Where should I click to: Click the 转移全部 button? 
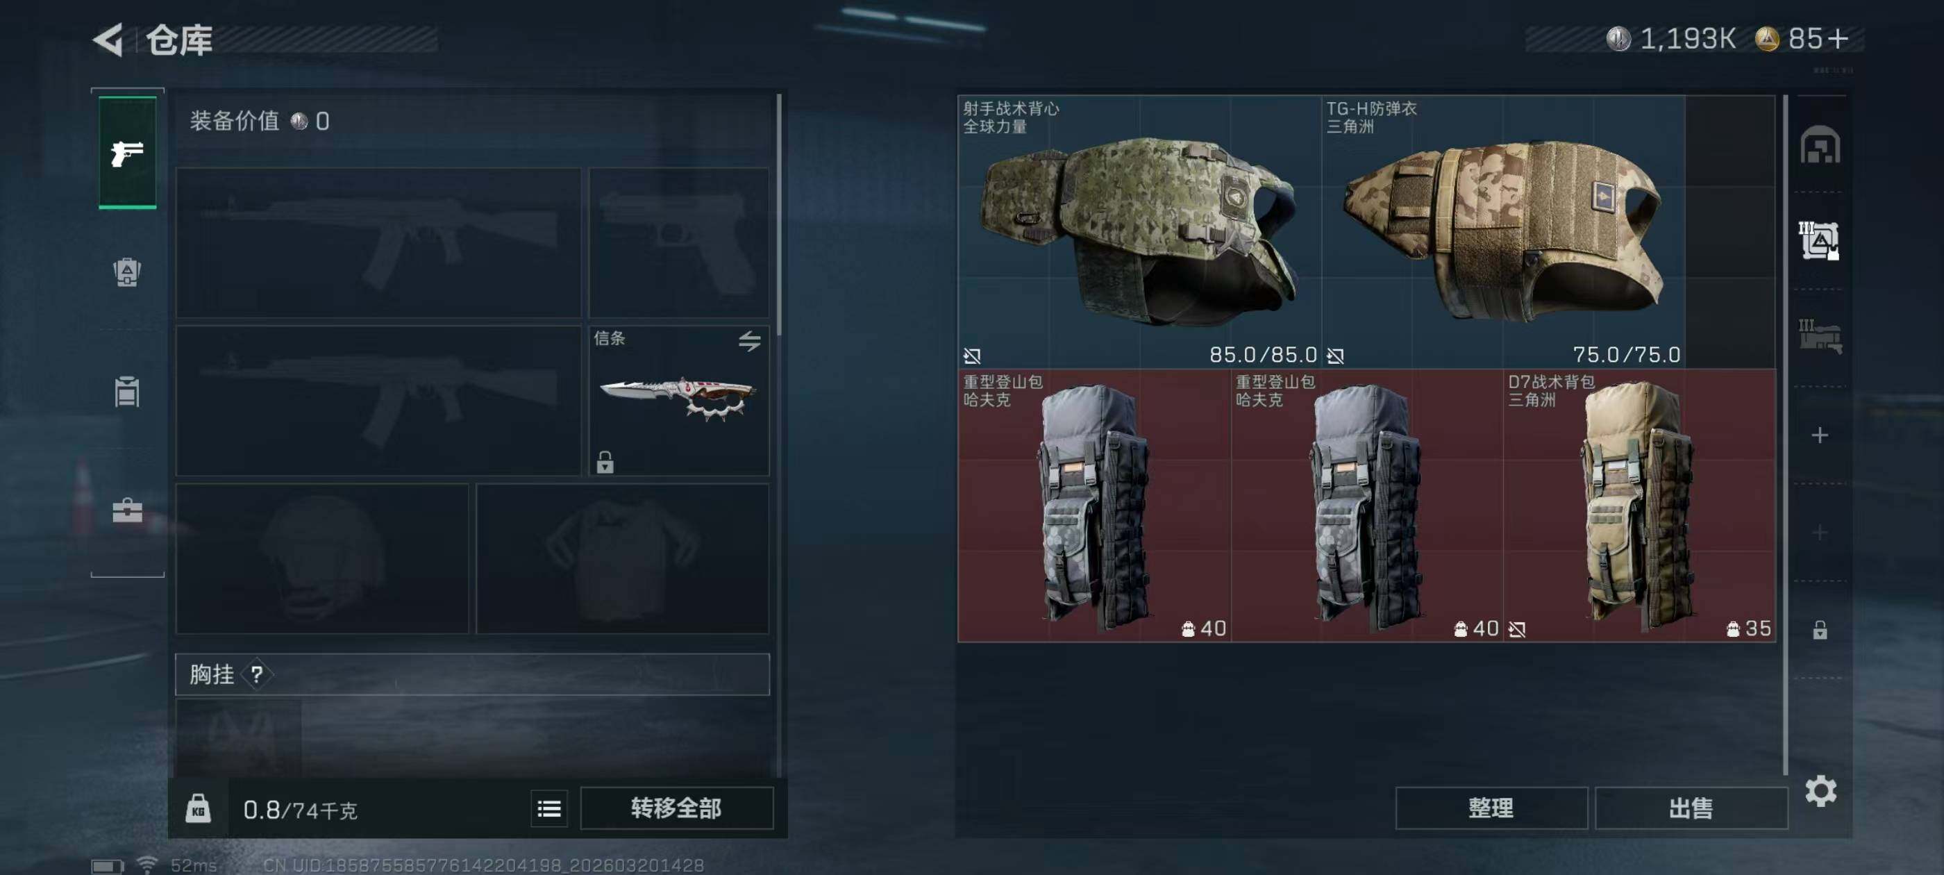[676, 808]
